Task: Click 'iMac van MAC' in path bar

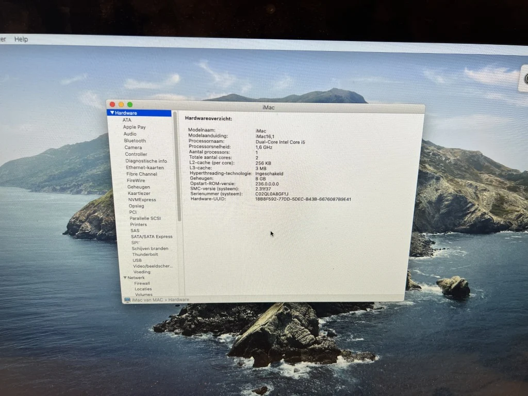Action: pos(147,300)
